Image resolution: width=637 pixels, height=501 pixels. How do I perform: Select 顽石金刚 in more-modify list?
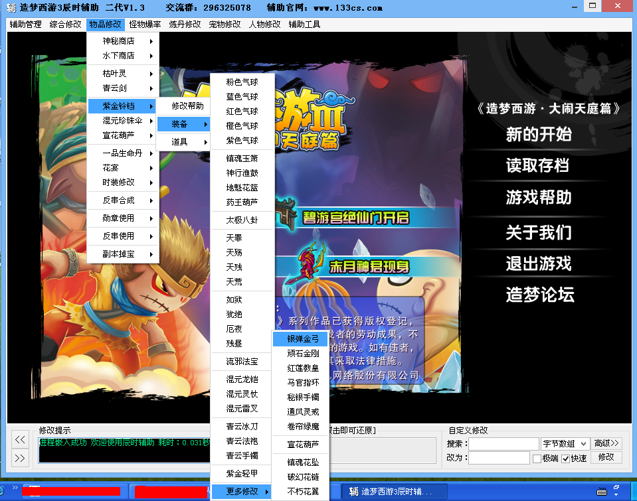[300, 354]
